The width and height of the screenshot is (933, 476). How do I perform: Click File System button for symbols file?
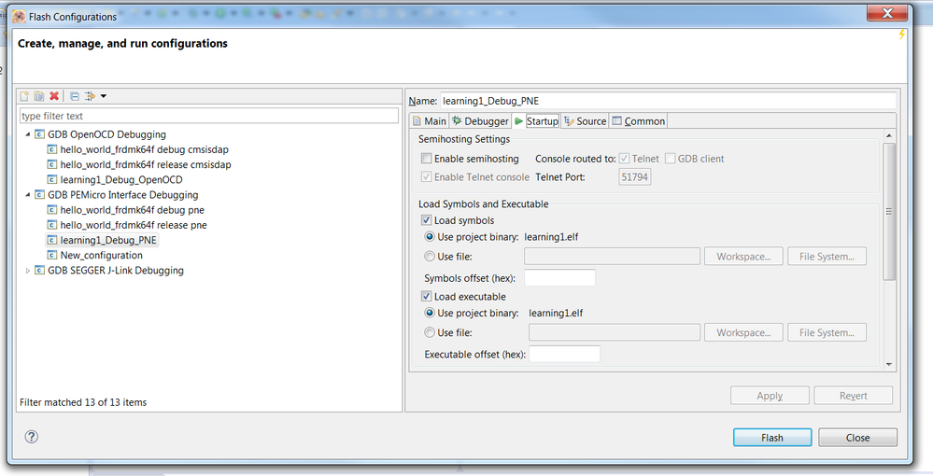click(x=827, y=257)
